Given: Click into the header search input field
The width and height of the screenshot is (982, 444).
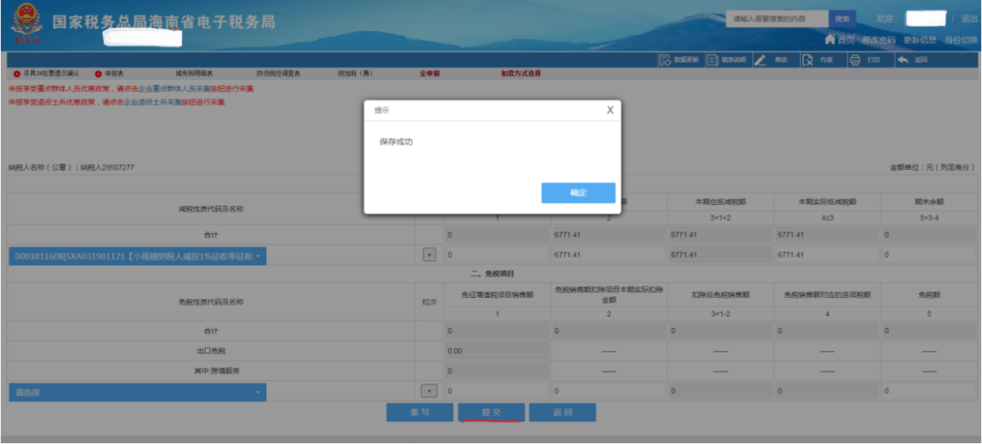Looking at the screenshot, I should pos(777,18).
